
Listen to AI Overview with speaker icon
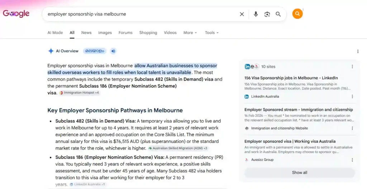[113, 51]
